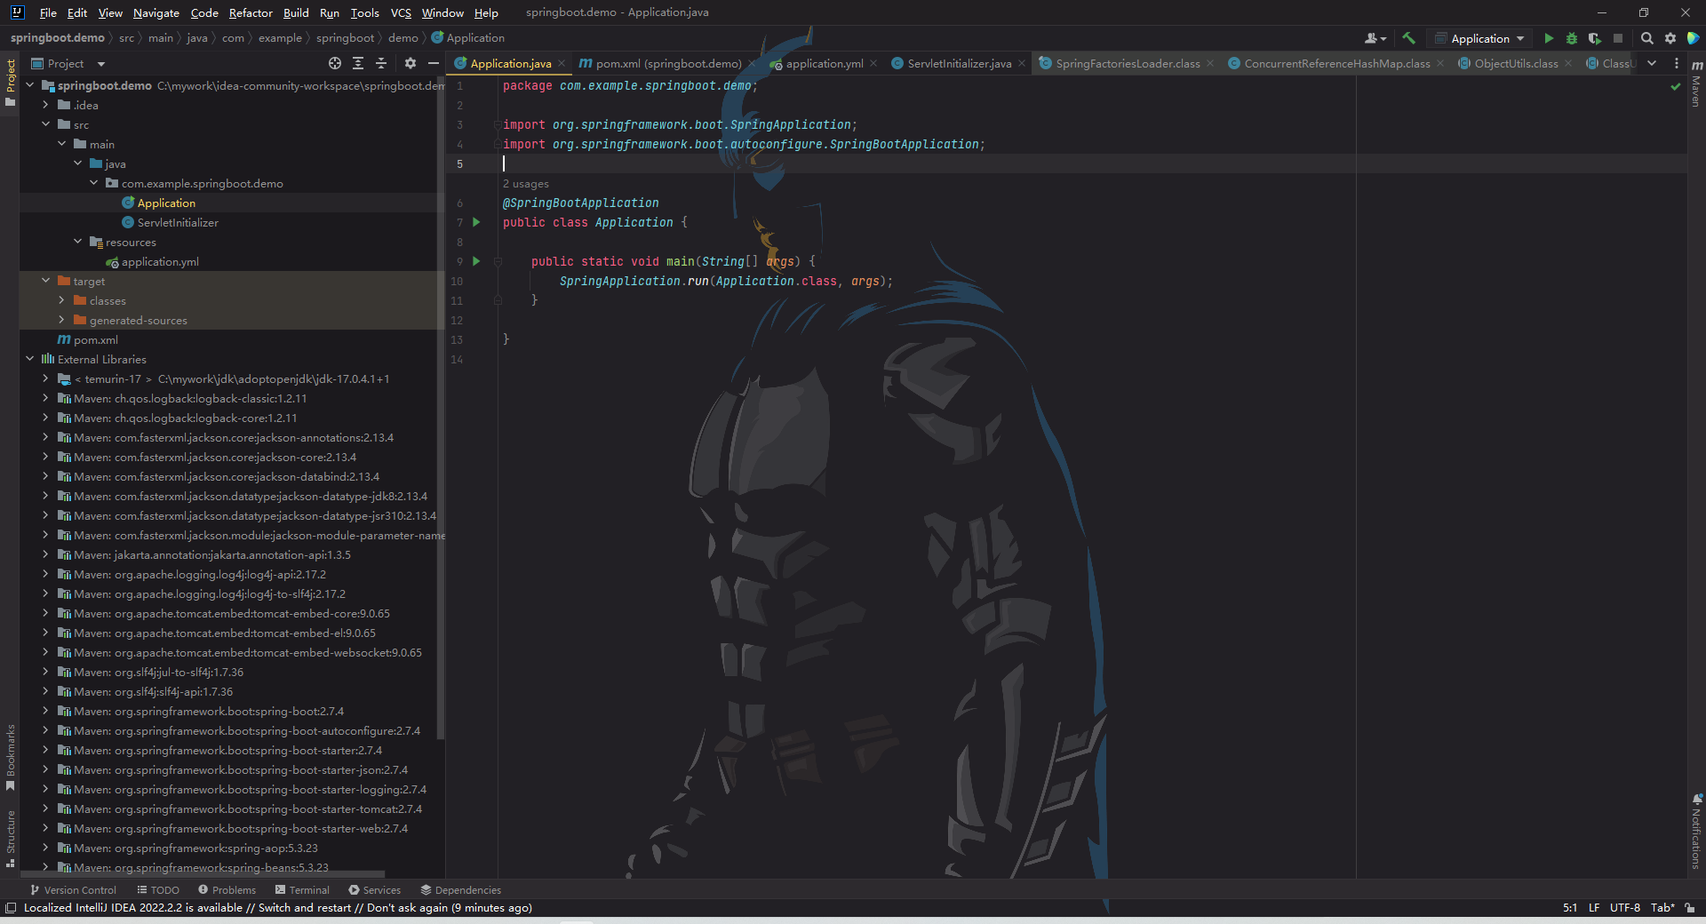Screen dimensions: 1706x924
Task: Select ServletInitializer in the project tree
Action: click(x=178, y=222)
